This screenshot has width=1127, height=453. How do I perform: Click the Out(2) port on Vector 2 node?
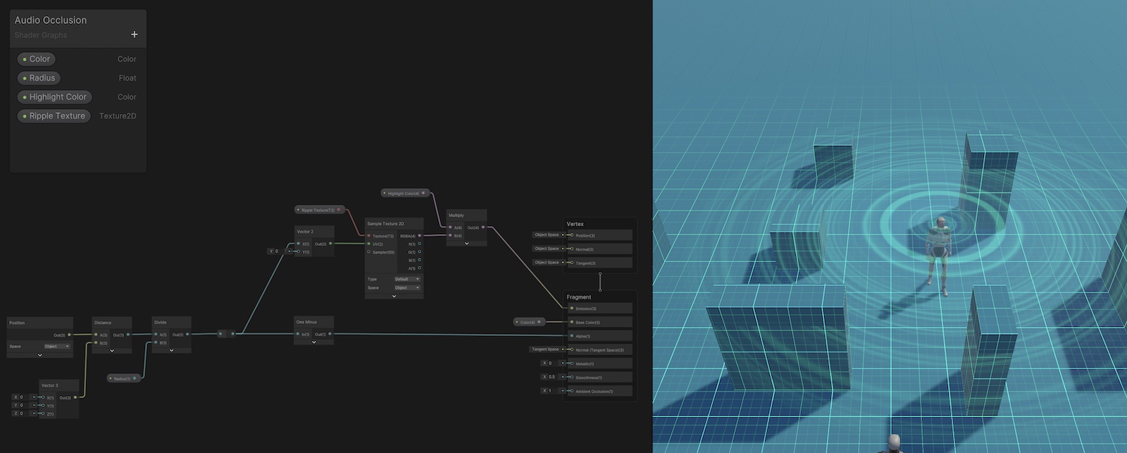click(330, 244)
